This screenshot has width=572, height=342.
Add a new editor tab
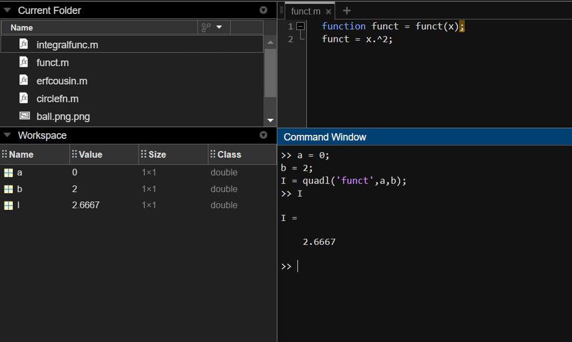click(x=346, y=11)
